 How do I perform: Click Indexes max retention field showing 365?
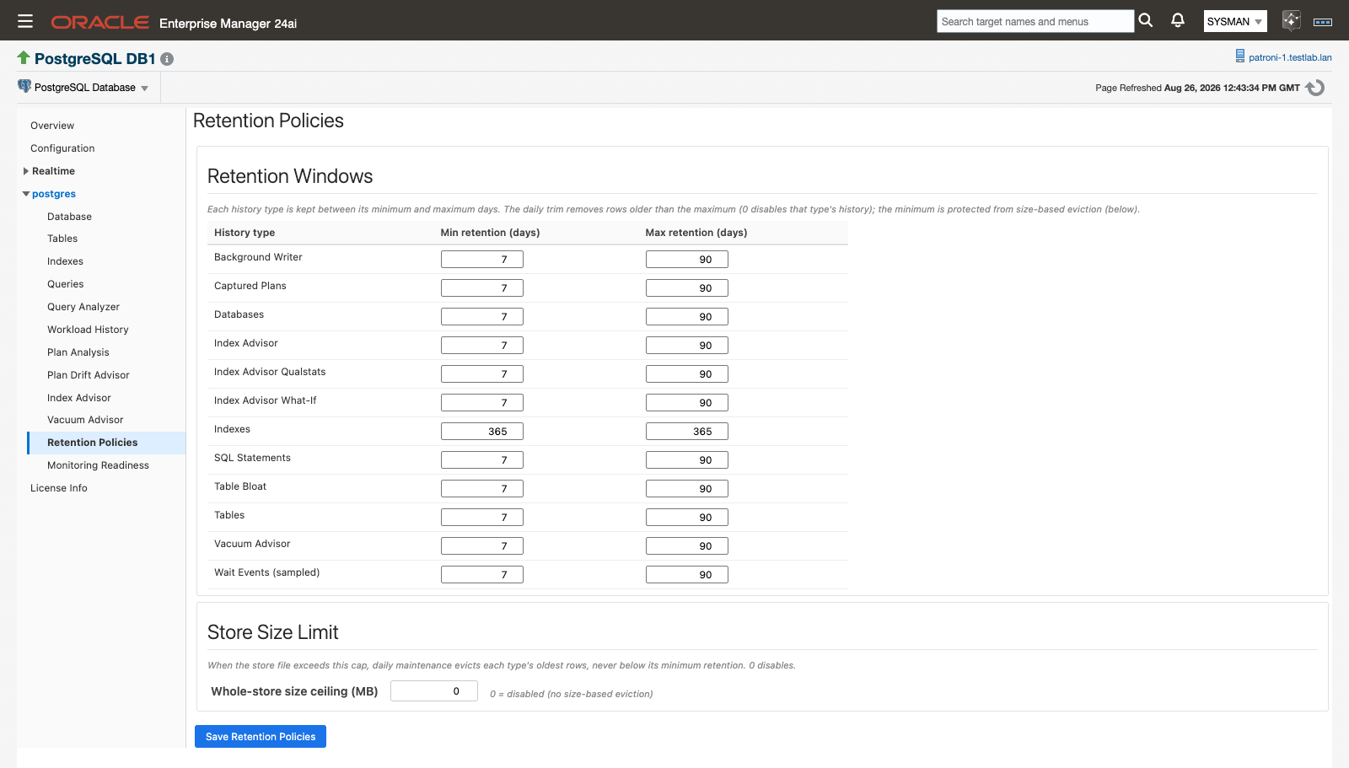coord(687,432)
